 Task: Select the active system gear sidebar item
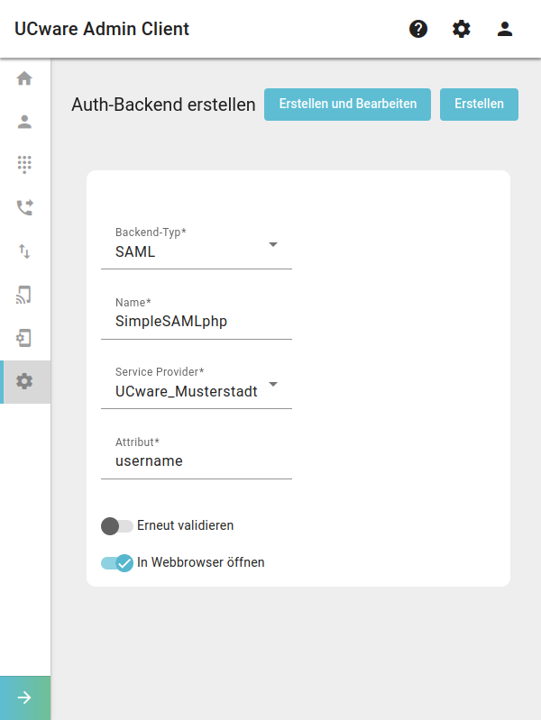pos(25,381)
